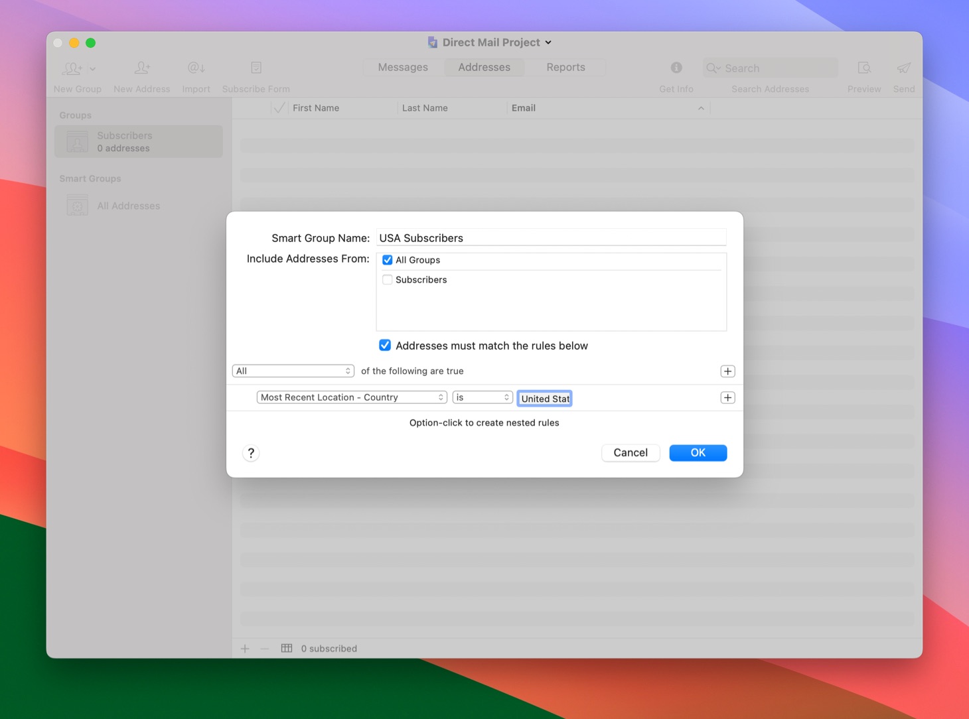The image size is (969, 719).
Task: Focus the Search Addresses field
Action: (x=770, y=68)
